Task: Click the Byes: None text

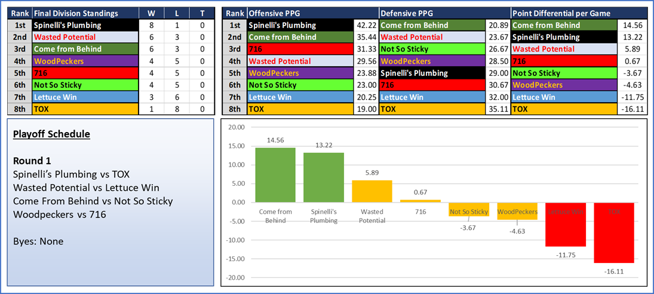Action: [x=38, y=241]
